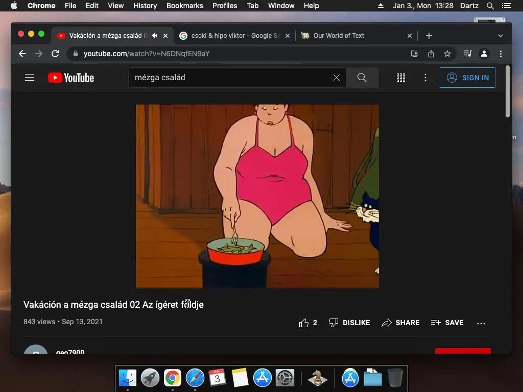The height and width of the screenshot is (392, 523).
Task: Open more actions ellipsis beside SAVE
Action: tap(481, 323)
